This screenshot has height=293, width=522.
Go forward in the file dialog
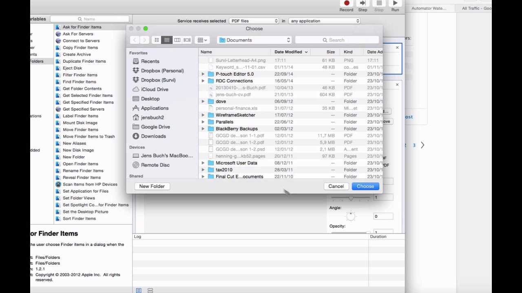click(145, 40)
